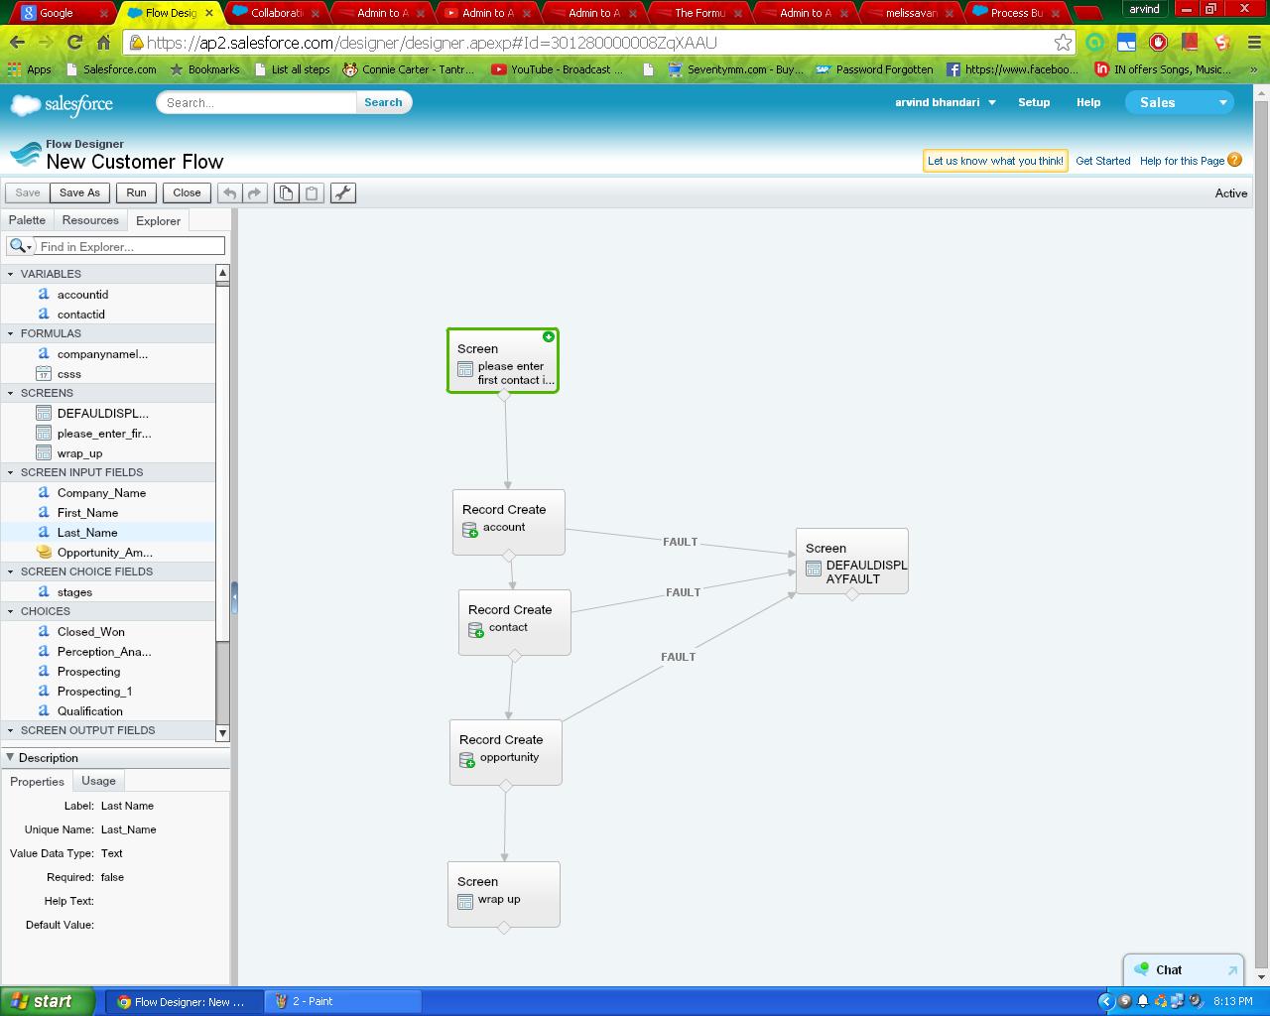1270x1016 pixels.
Task: Open the arvind bhandari user menu
Action: click(x=945, y=102)
